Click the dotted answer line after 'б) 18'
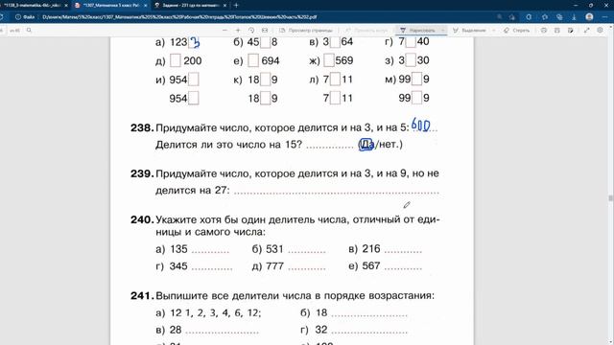Screen dimensions: 614x345 click(x=369, y=315)
